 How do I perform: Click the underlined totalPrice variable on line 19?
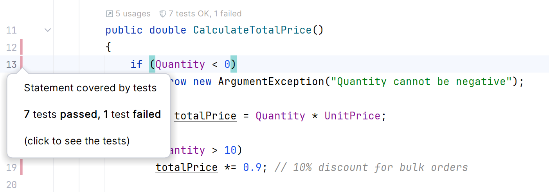click(186, 167)
